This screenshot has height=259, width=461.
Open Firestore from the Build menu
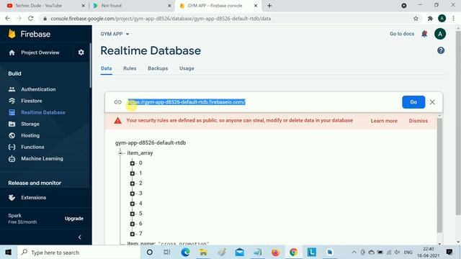pos(32,101)
